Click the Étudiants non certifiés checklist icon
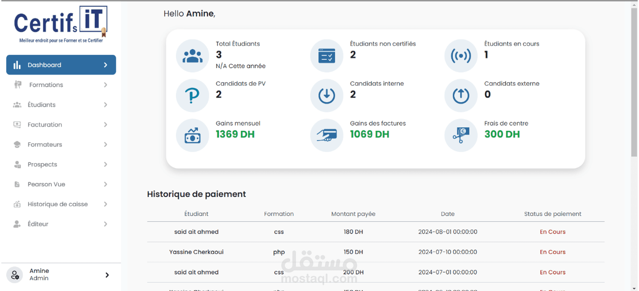The width and height of the screenshot is (639, 291). coord(327,56)
